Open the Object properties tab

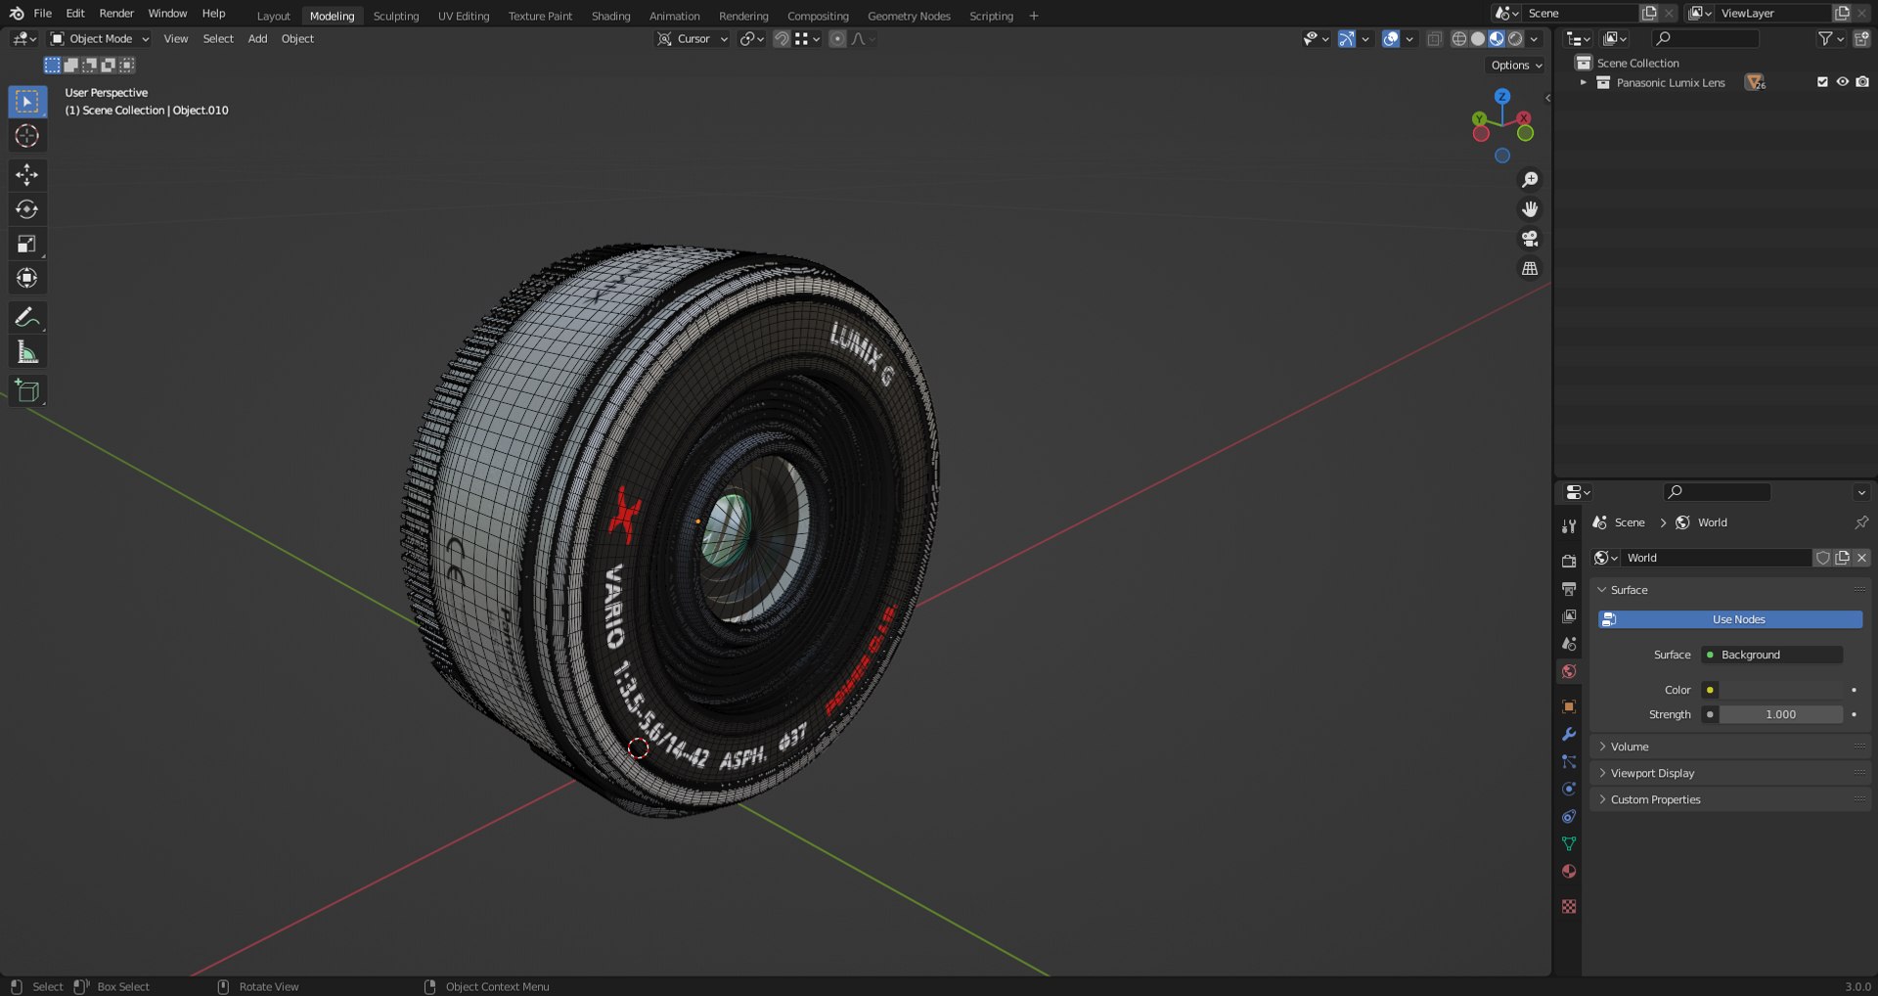click(1569, 706)
